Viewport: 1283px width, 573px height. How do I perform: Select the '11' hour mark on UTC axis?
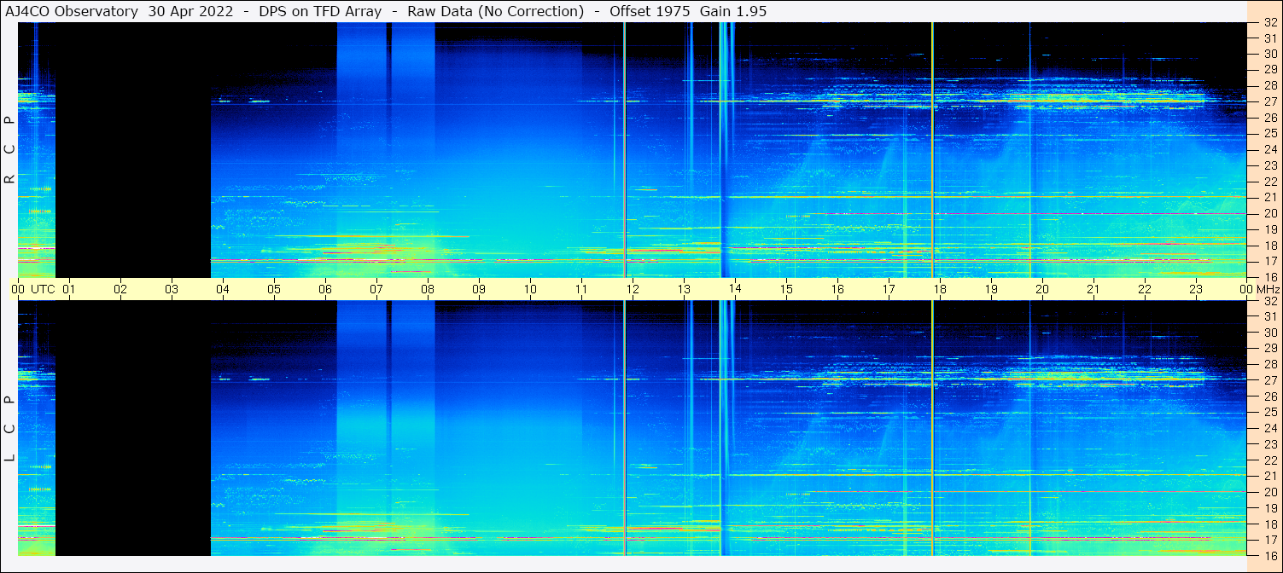pos(581,289)
